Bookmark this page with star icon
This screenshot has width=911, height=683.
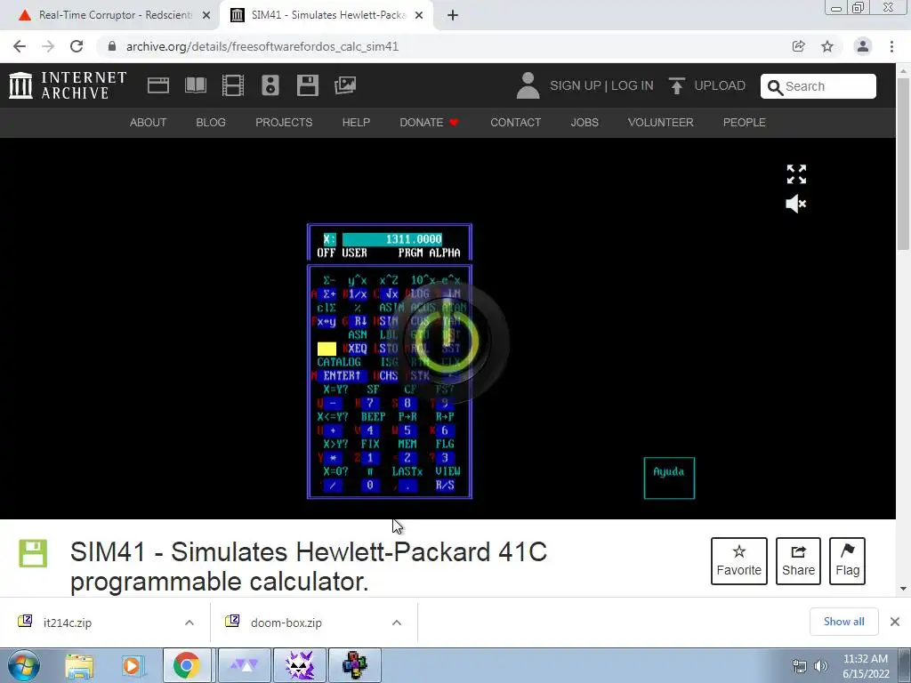[827, 46]
